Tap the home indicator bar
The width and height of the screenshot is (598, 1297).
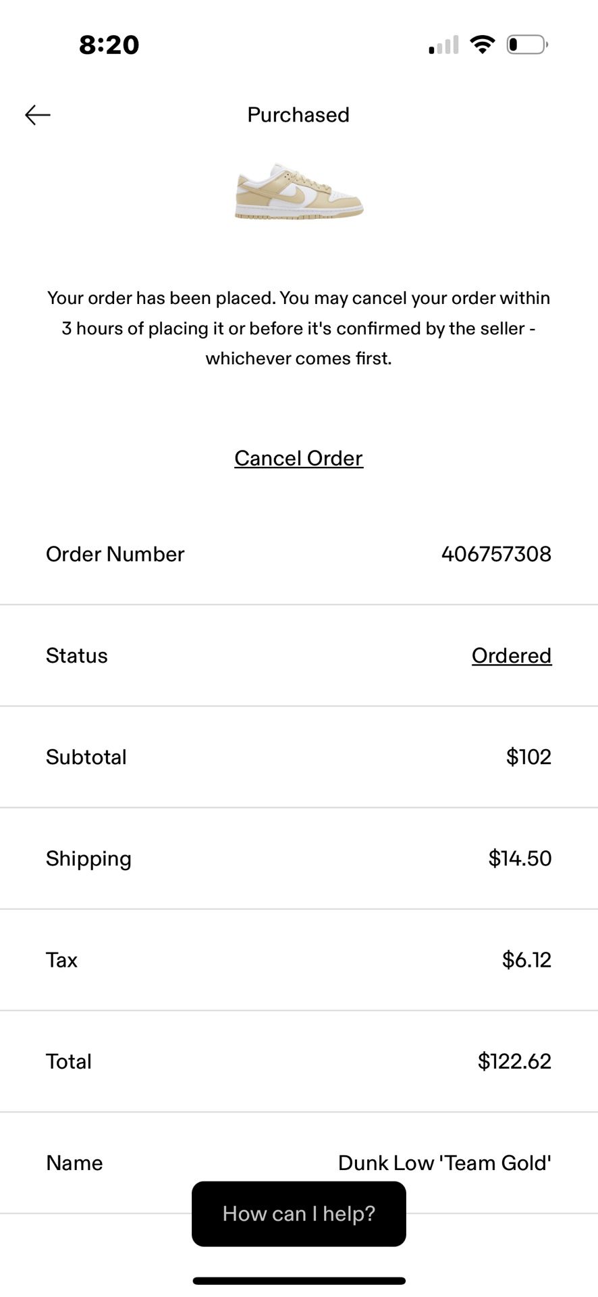pyautogui.click(x=299, y=1281)
